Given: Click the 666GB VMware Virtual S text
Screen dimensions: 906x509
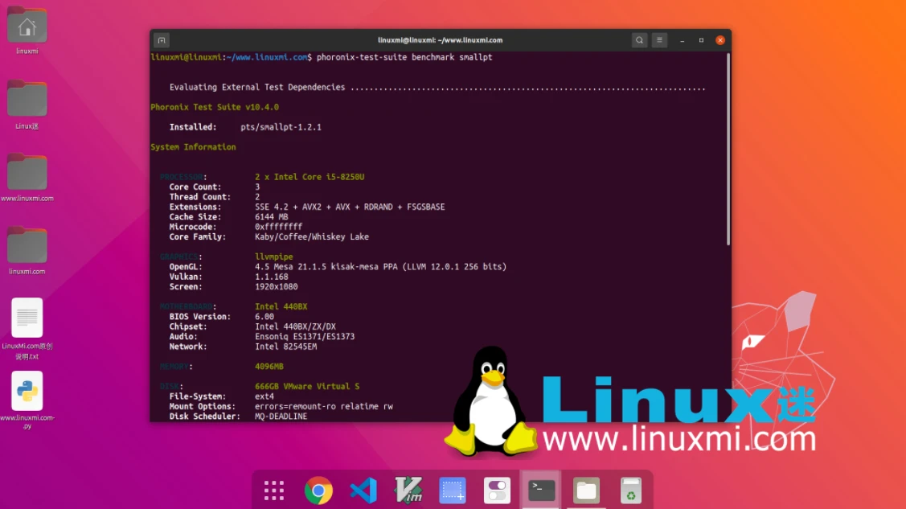Looking at the screenshot, I should 307,387.
